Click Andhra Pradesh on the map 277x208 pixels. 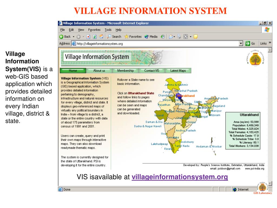tap(186, 131)
